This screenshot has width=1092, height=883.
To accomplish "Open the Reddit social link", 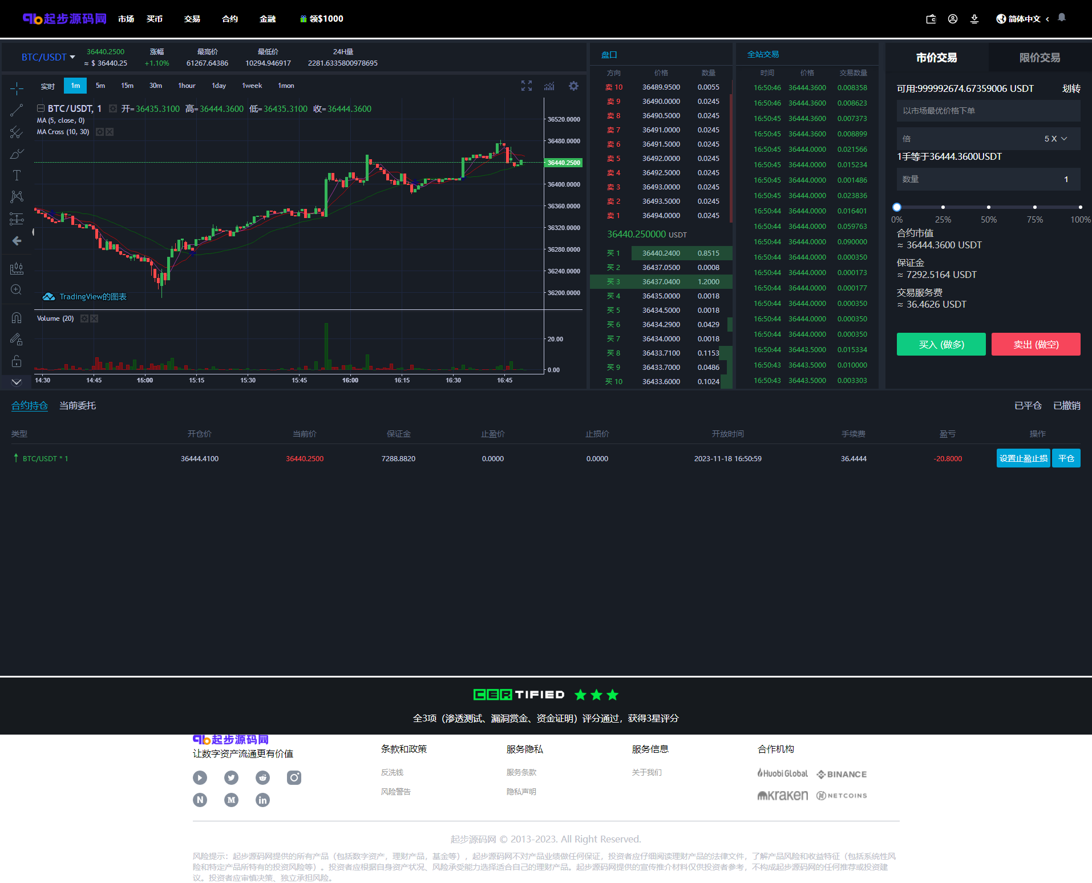I will [262, 777].
